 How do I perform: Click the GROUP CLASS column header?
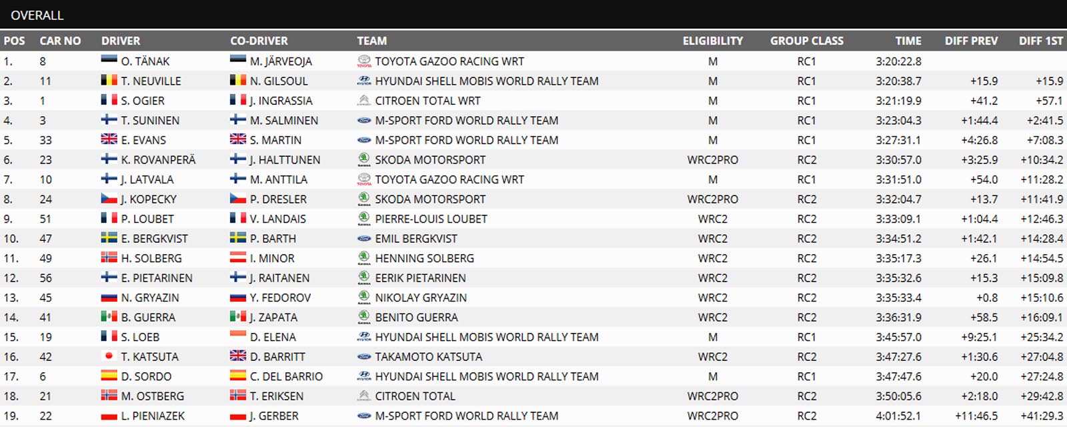pyautogui.click(x=807, y=41)
